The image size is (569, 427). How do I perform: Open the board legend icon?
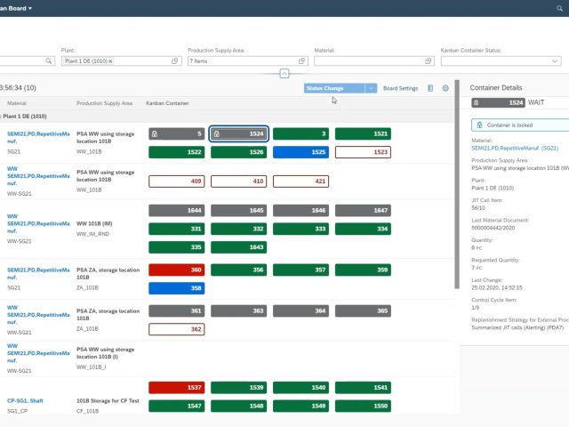point(430,89)
